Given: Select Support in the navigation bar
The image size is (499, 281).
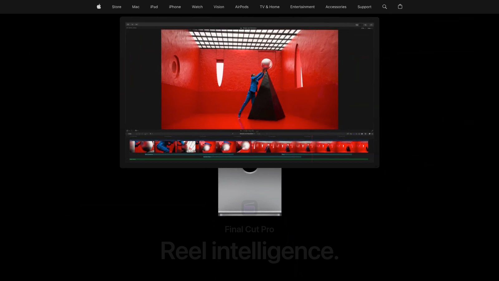Looking at the screenshot, I should pyautogui.click(x=364, y=7).
